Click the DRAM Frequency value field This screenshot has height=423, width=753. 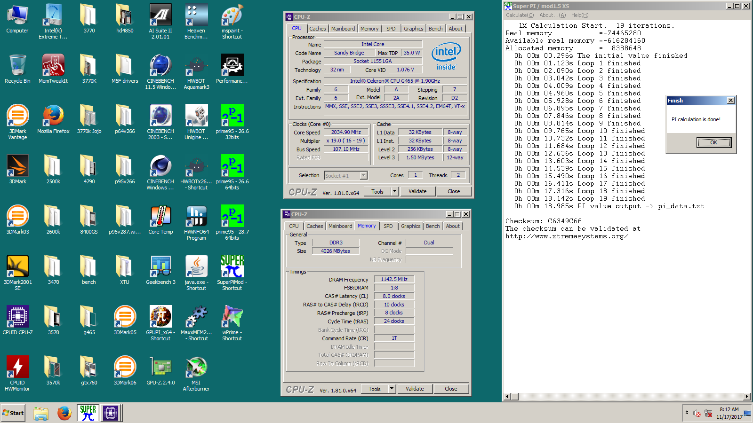(394, 279)
